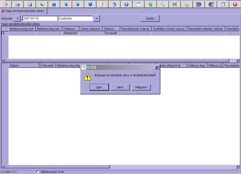Click the green refresh toolbar icon
The image size is (241, 174).
[x=150, y=5]
